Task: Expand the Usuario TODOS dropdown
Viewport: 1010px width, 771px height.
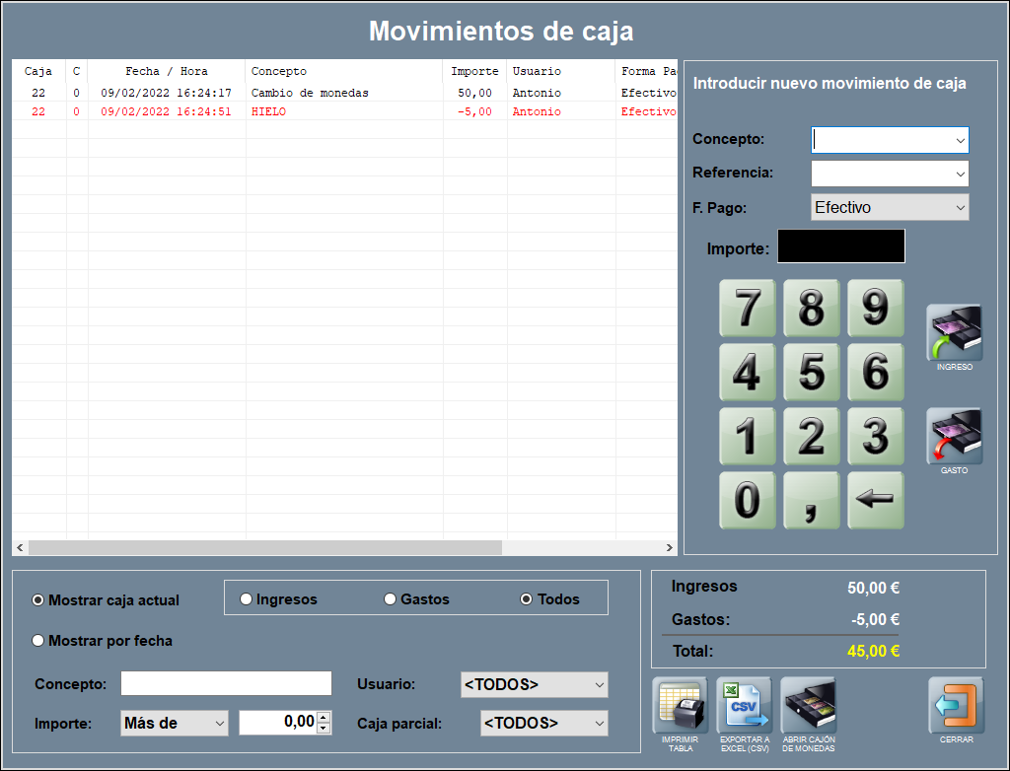Action: 534,684
